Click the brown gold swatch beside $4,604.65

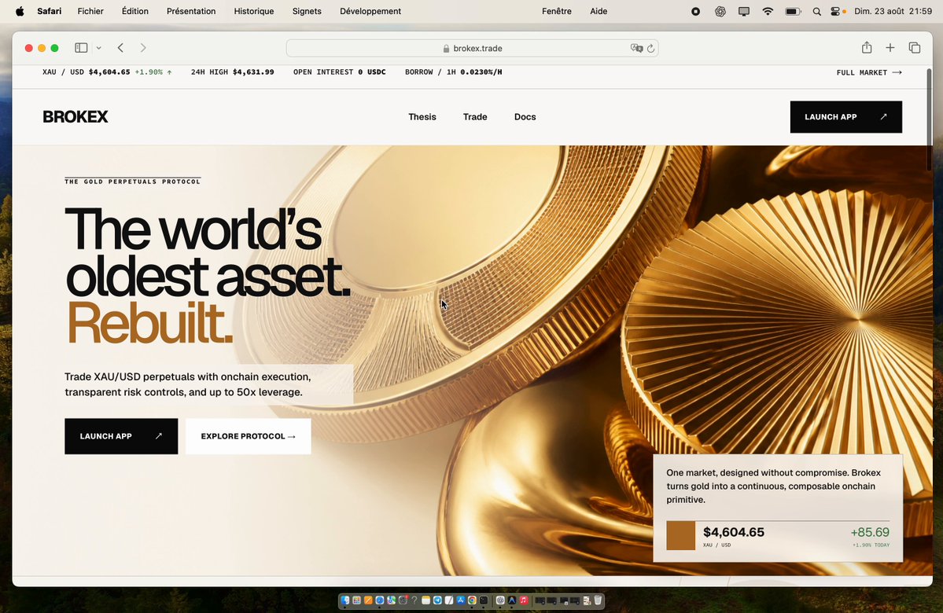(681, 535)
